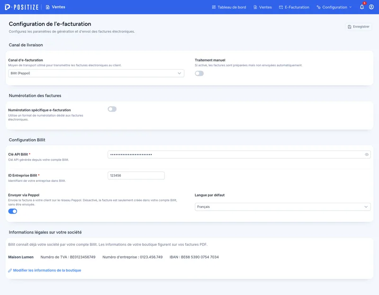The width and height of the screenshot is (379, 295).
Task: Click pencil icon beside Modifier les informations
Action: (10, 270)
